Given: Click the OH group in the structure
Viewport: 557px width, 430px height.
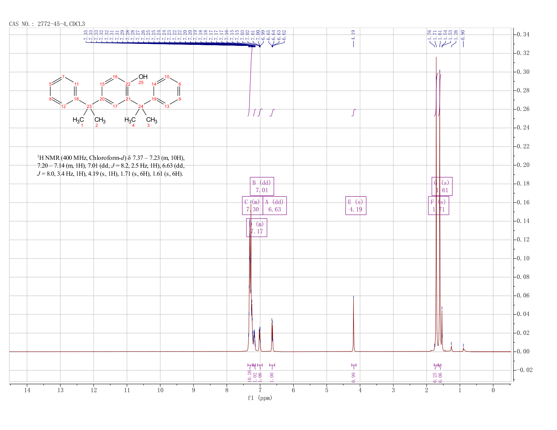Looking at the screenshot, I should [x=143, y=77].
